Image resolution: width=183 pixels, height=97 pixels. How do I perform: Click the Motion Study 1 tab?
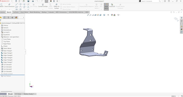pyautogui.click(x=29, y=94)
